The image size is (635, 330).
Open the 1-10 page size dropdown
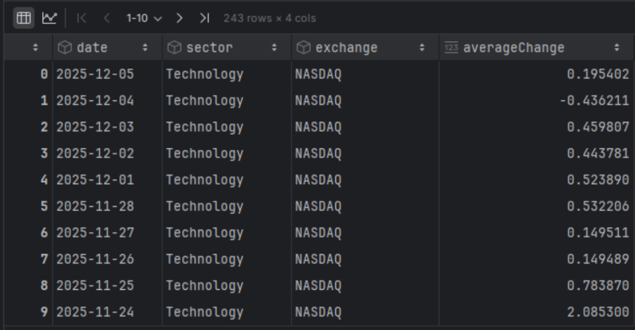(x=144, y=18)
